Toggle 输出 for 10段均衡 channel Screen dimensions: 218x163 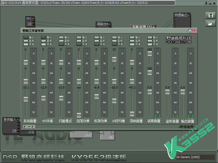click(114, 38)
